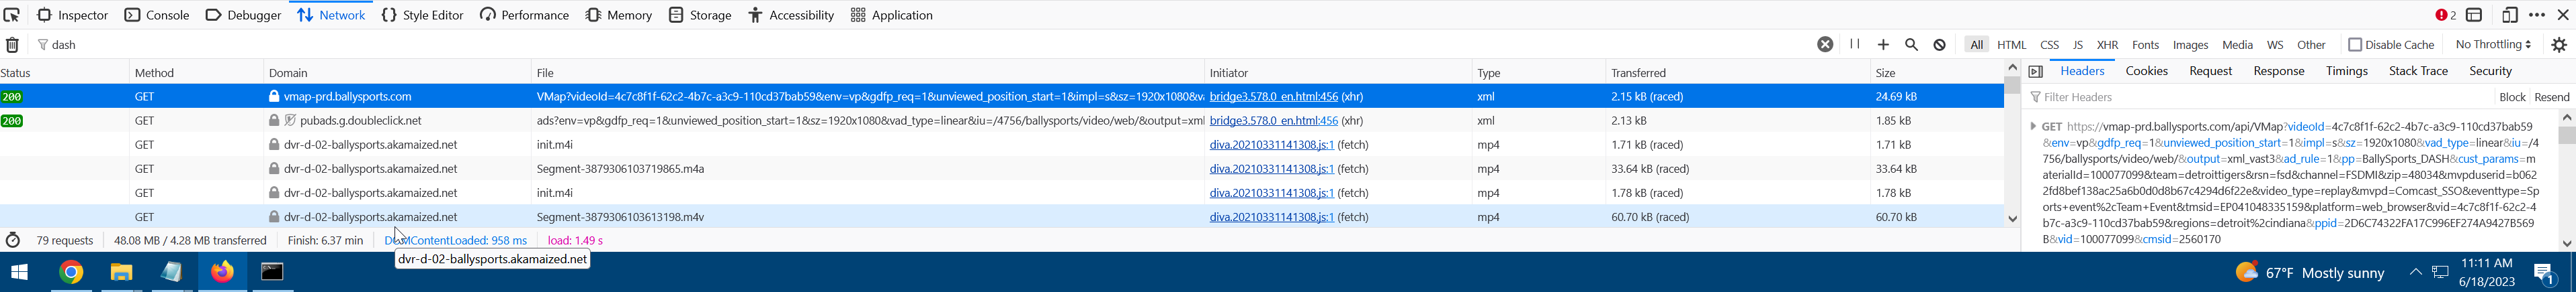
Task: Open Windows Start menu
Action: (19, 272)
